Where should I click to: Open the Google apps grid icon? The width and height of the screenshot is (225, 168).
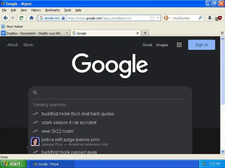coord(179,45)
